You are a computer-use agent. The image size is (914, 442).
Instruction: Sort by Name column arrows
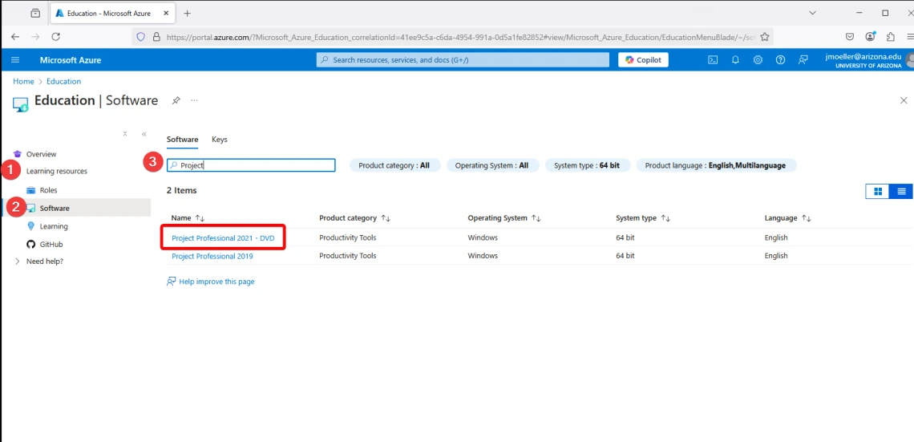(200, 218)
